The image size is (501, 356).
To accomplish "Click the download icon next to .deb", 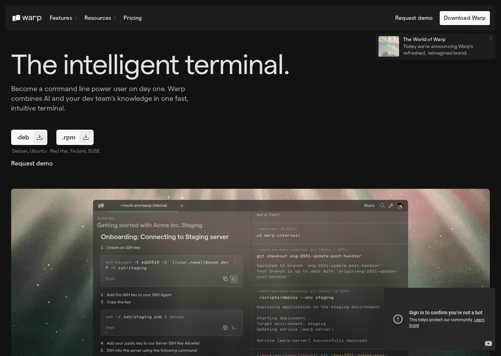I will (40, 137).
